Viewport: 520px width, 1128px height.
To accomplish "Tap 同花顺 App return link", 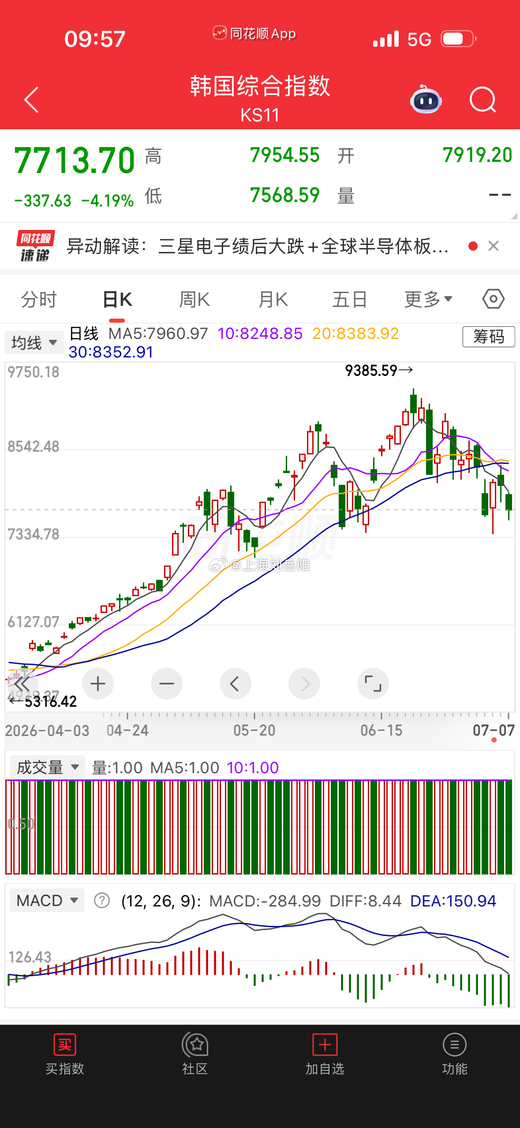I will coord(254,33).
